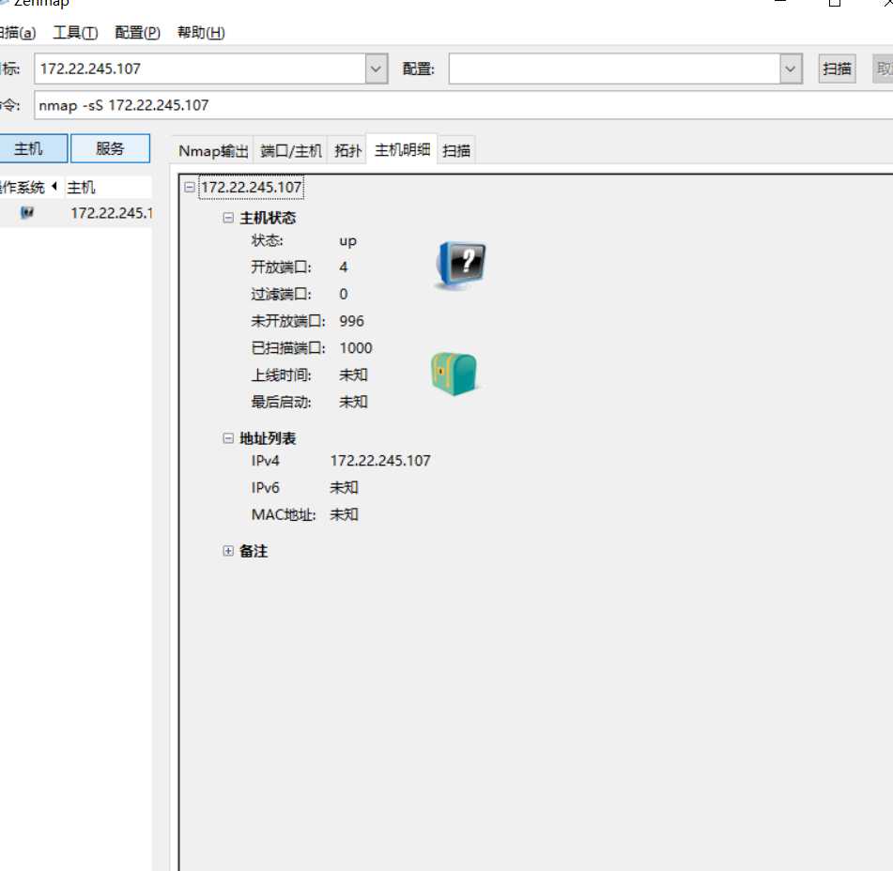This screenshot has height=871, width=893.
Task: Switch to the 拓扑 tab
Action: click(347, 151)
